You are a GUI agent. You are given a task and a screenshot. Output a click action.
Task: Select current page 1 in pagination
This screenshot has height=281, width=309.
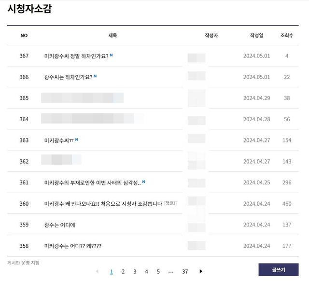click(x=112, y=271)
